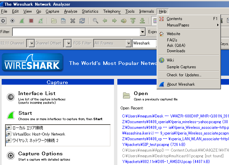Go forward with the right green arrow icon
Image resolution: width=229 pixels, height=165 pixels.
coord(114,21)
